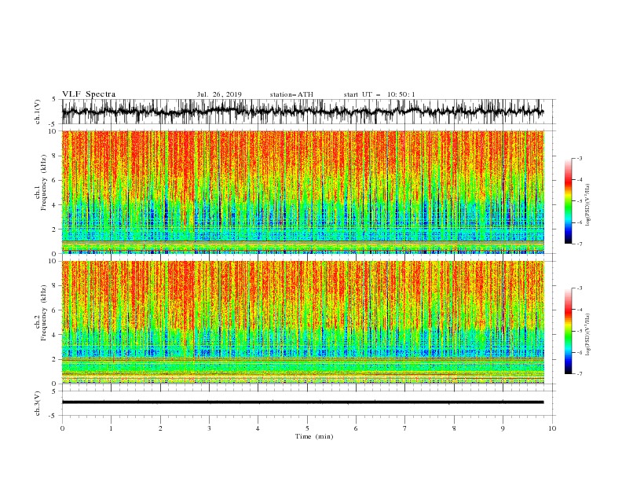Click the "-5" label on ch.1 color bar

(x=580, y=201)
